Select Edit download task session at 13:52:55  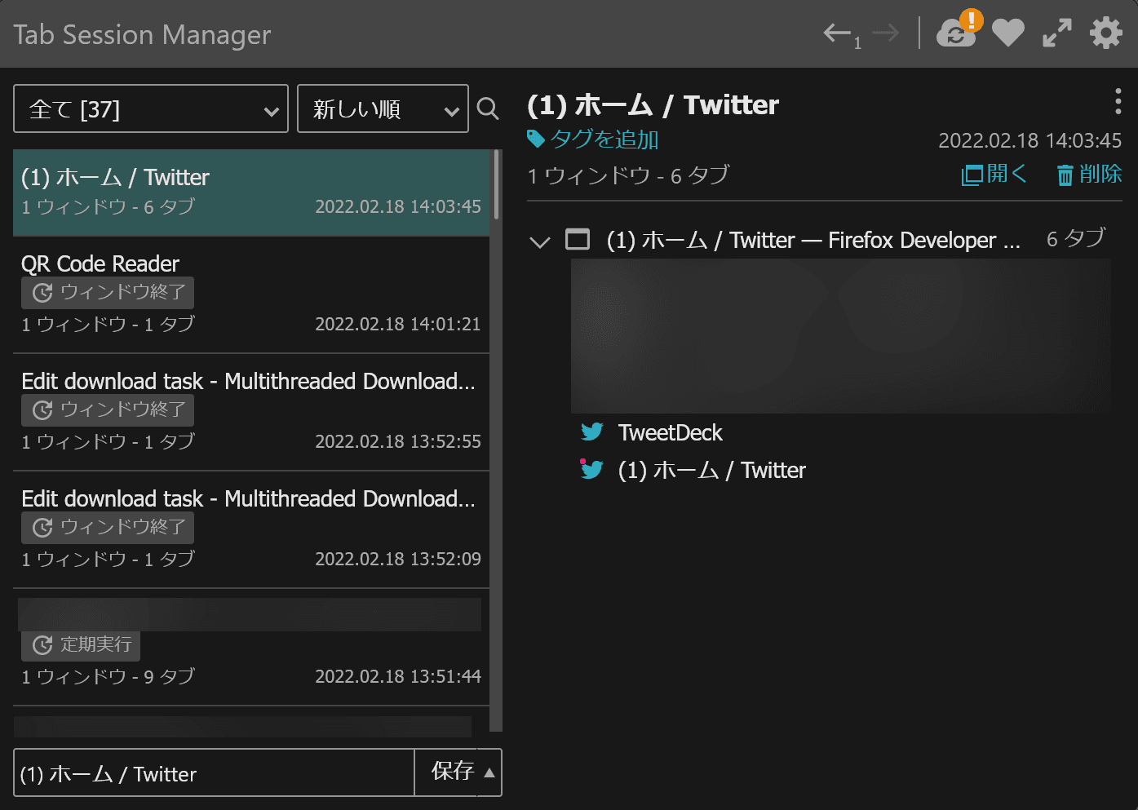[x=251, y=413]
